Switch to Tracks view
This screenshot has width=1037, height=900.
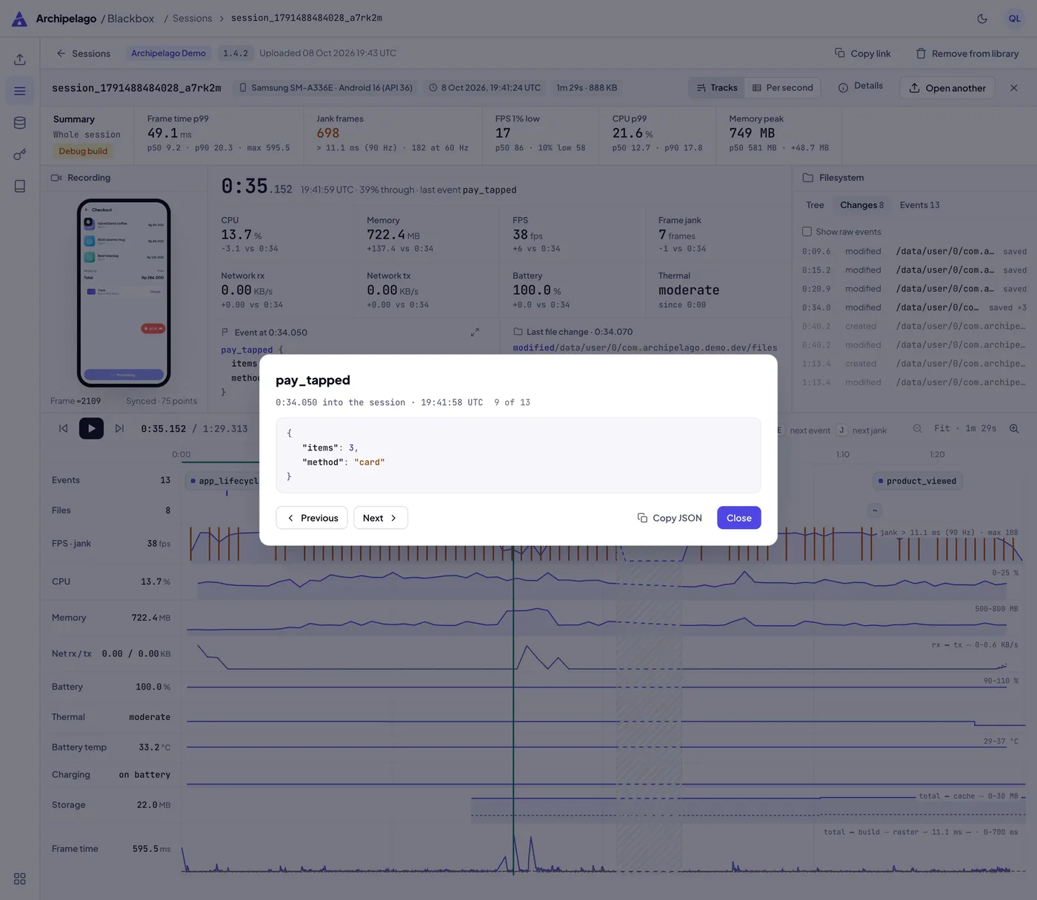pos(716,88)
